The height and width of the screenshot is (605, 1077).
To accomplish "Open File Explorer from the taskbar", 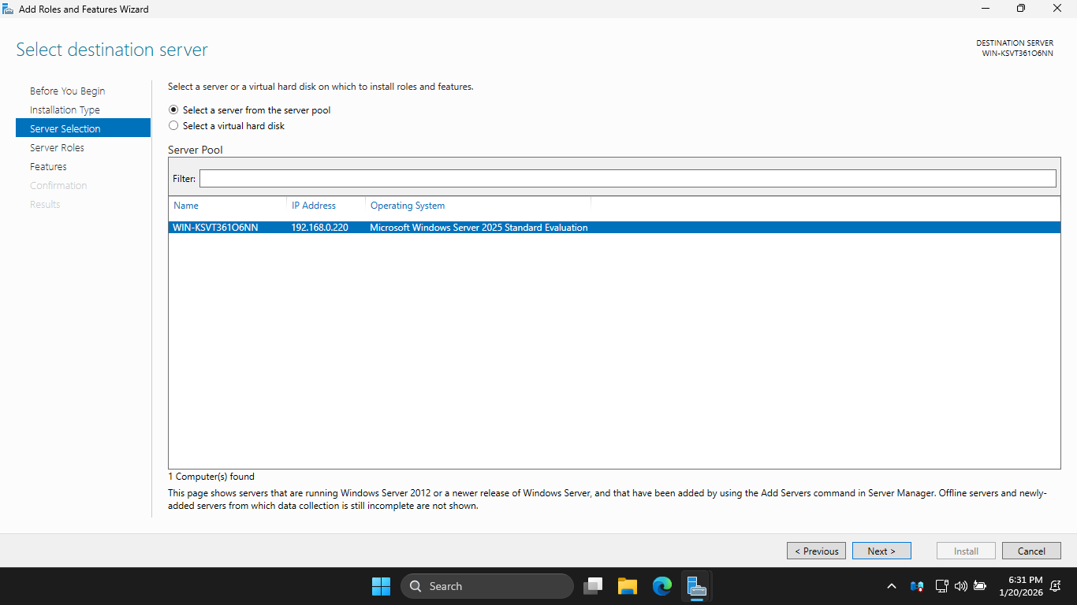I will click(627, 586).
